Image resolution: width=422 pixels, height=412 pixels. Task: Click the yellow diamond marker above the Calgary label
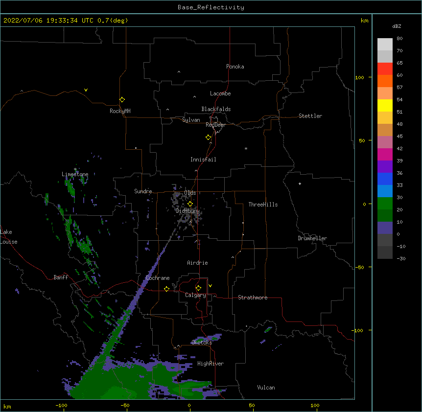(x=198, y=288)
